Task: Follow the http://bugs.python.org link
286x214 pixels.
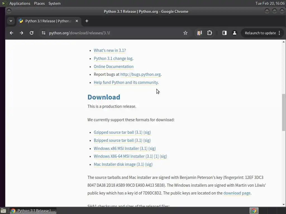Action: (140, 74)
